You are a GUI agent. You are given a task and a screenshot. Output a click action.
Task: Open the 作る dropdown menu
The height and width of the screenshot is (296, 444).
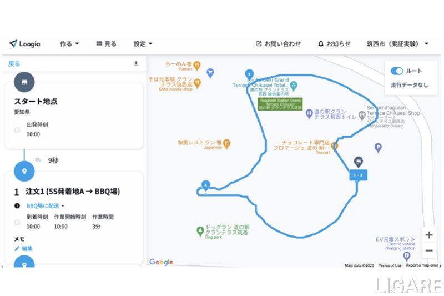click(x=69, y=44)
